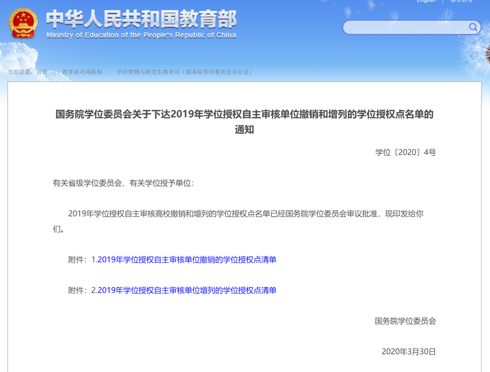This screenshot has height=372, width=490.
Task: Click the 中华人民共和国教育部 site title
Action: coord(141,20)
